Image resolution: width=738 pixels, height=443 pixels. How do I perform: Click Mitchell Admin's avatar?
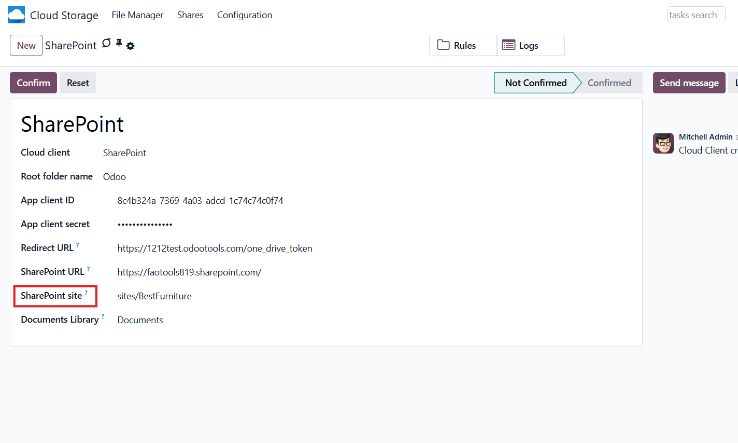tap(663, 143)
